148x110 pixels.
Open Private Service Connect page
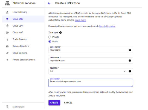[23, 60]
